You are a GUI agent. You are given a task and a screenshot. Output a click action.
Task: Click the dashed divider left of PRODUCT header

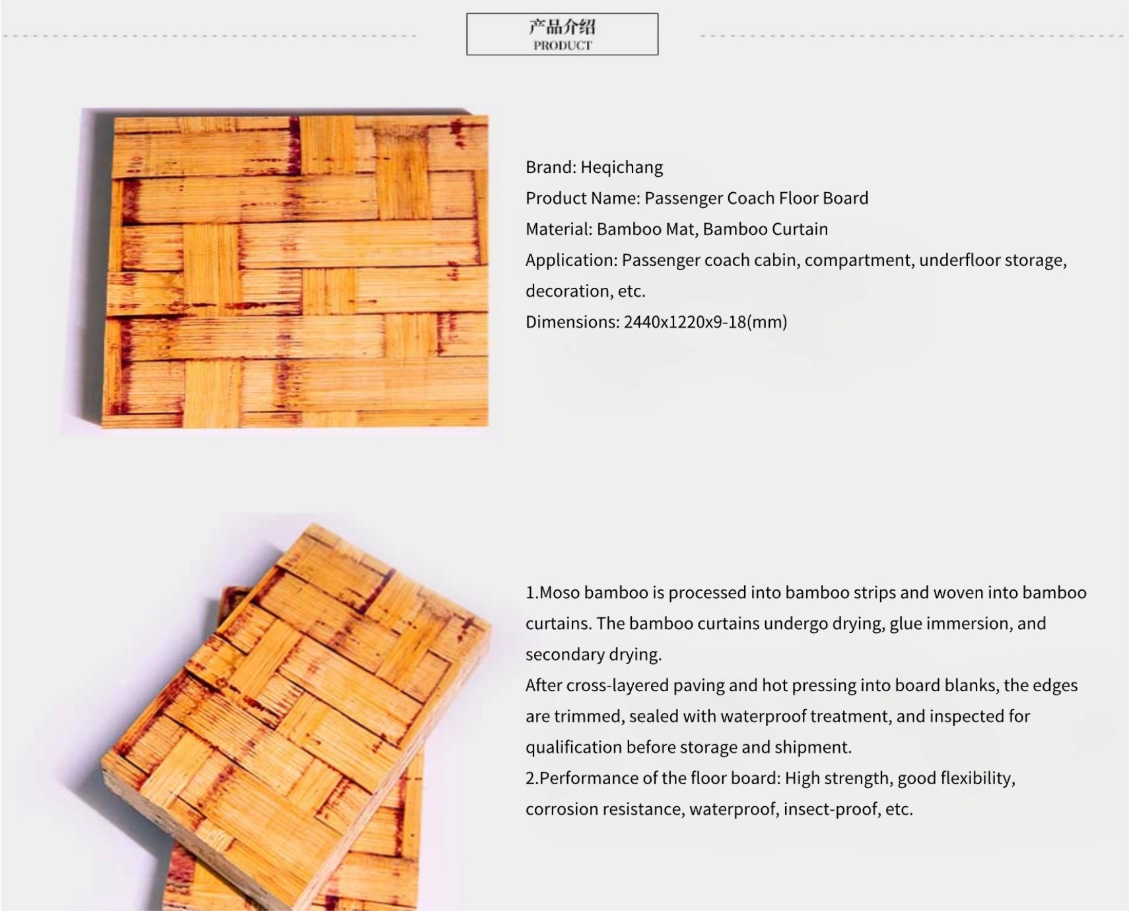(x=209, y=36)
